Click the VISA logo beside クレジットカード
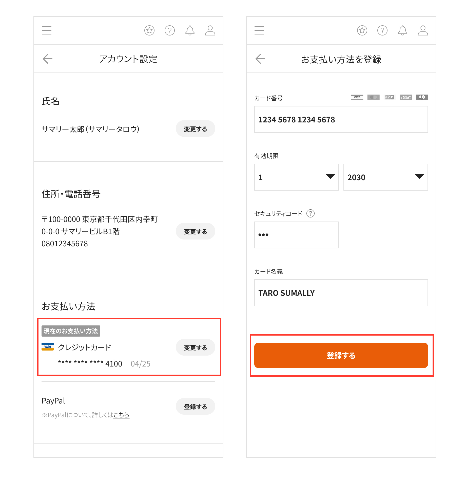 [48, 347]
